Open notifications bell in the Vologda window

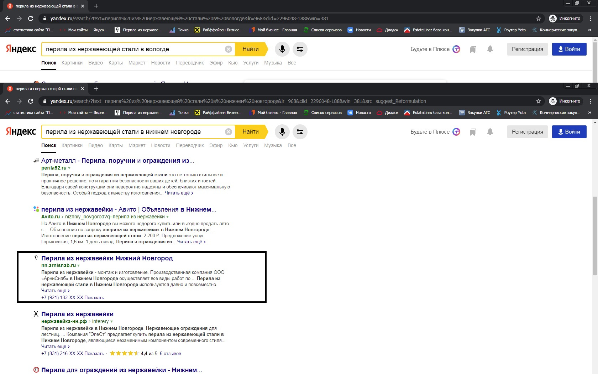tap(490, 49)
